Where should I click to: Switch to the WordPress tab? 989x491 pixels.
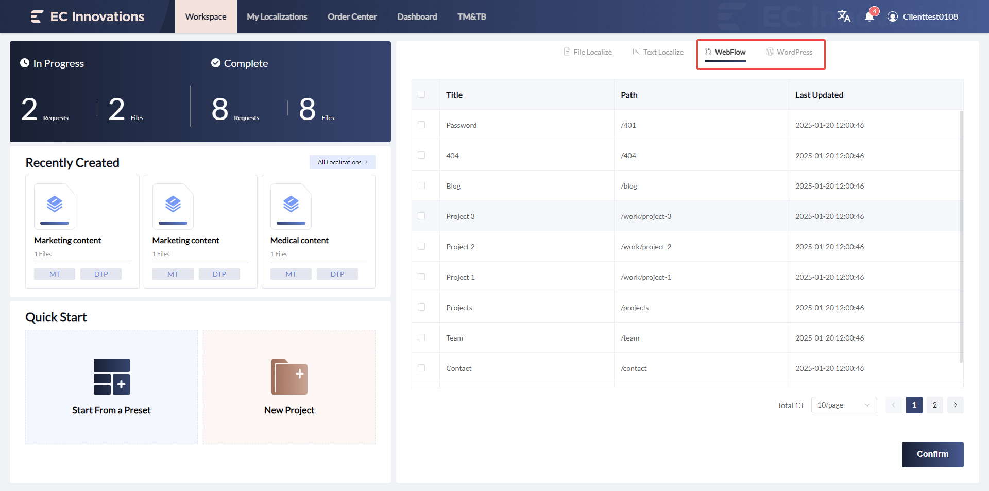pos(789,52)
